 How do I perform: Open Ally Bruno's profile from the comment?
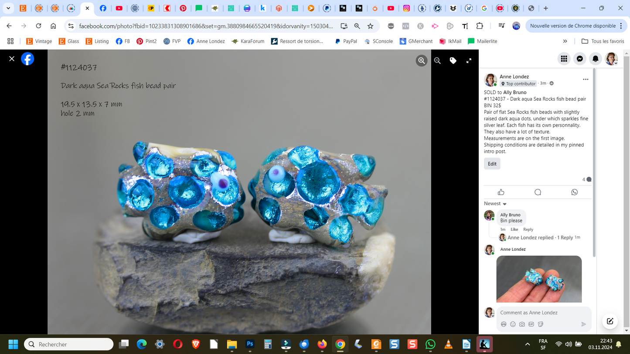(510, 215)
